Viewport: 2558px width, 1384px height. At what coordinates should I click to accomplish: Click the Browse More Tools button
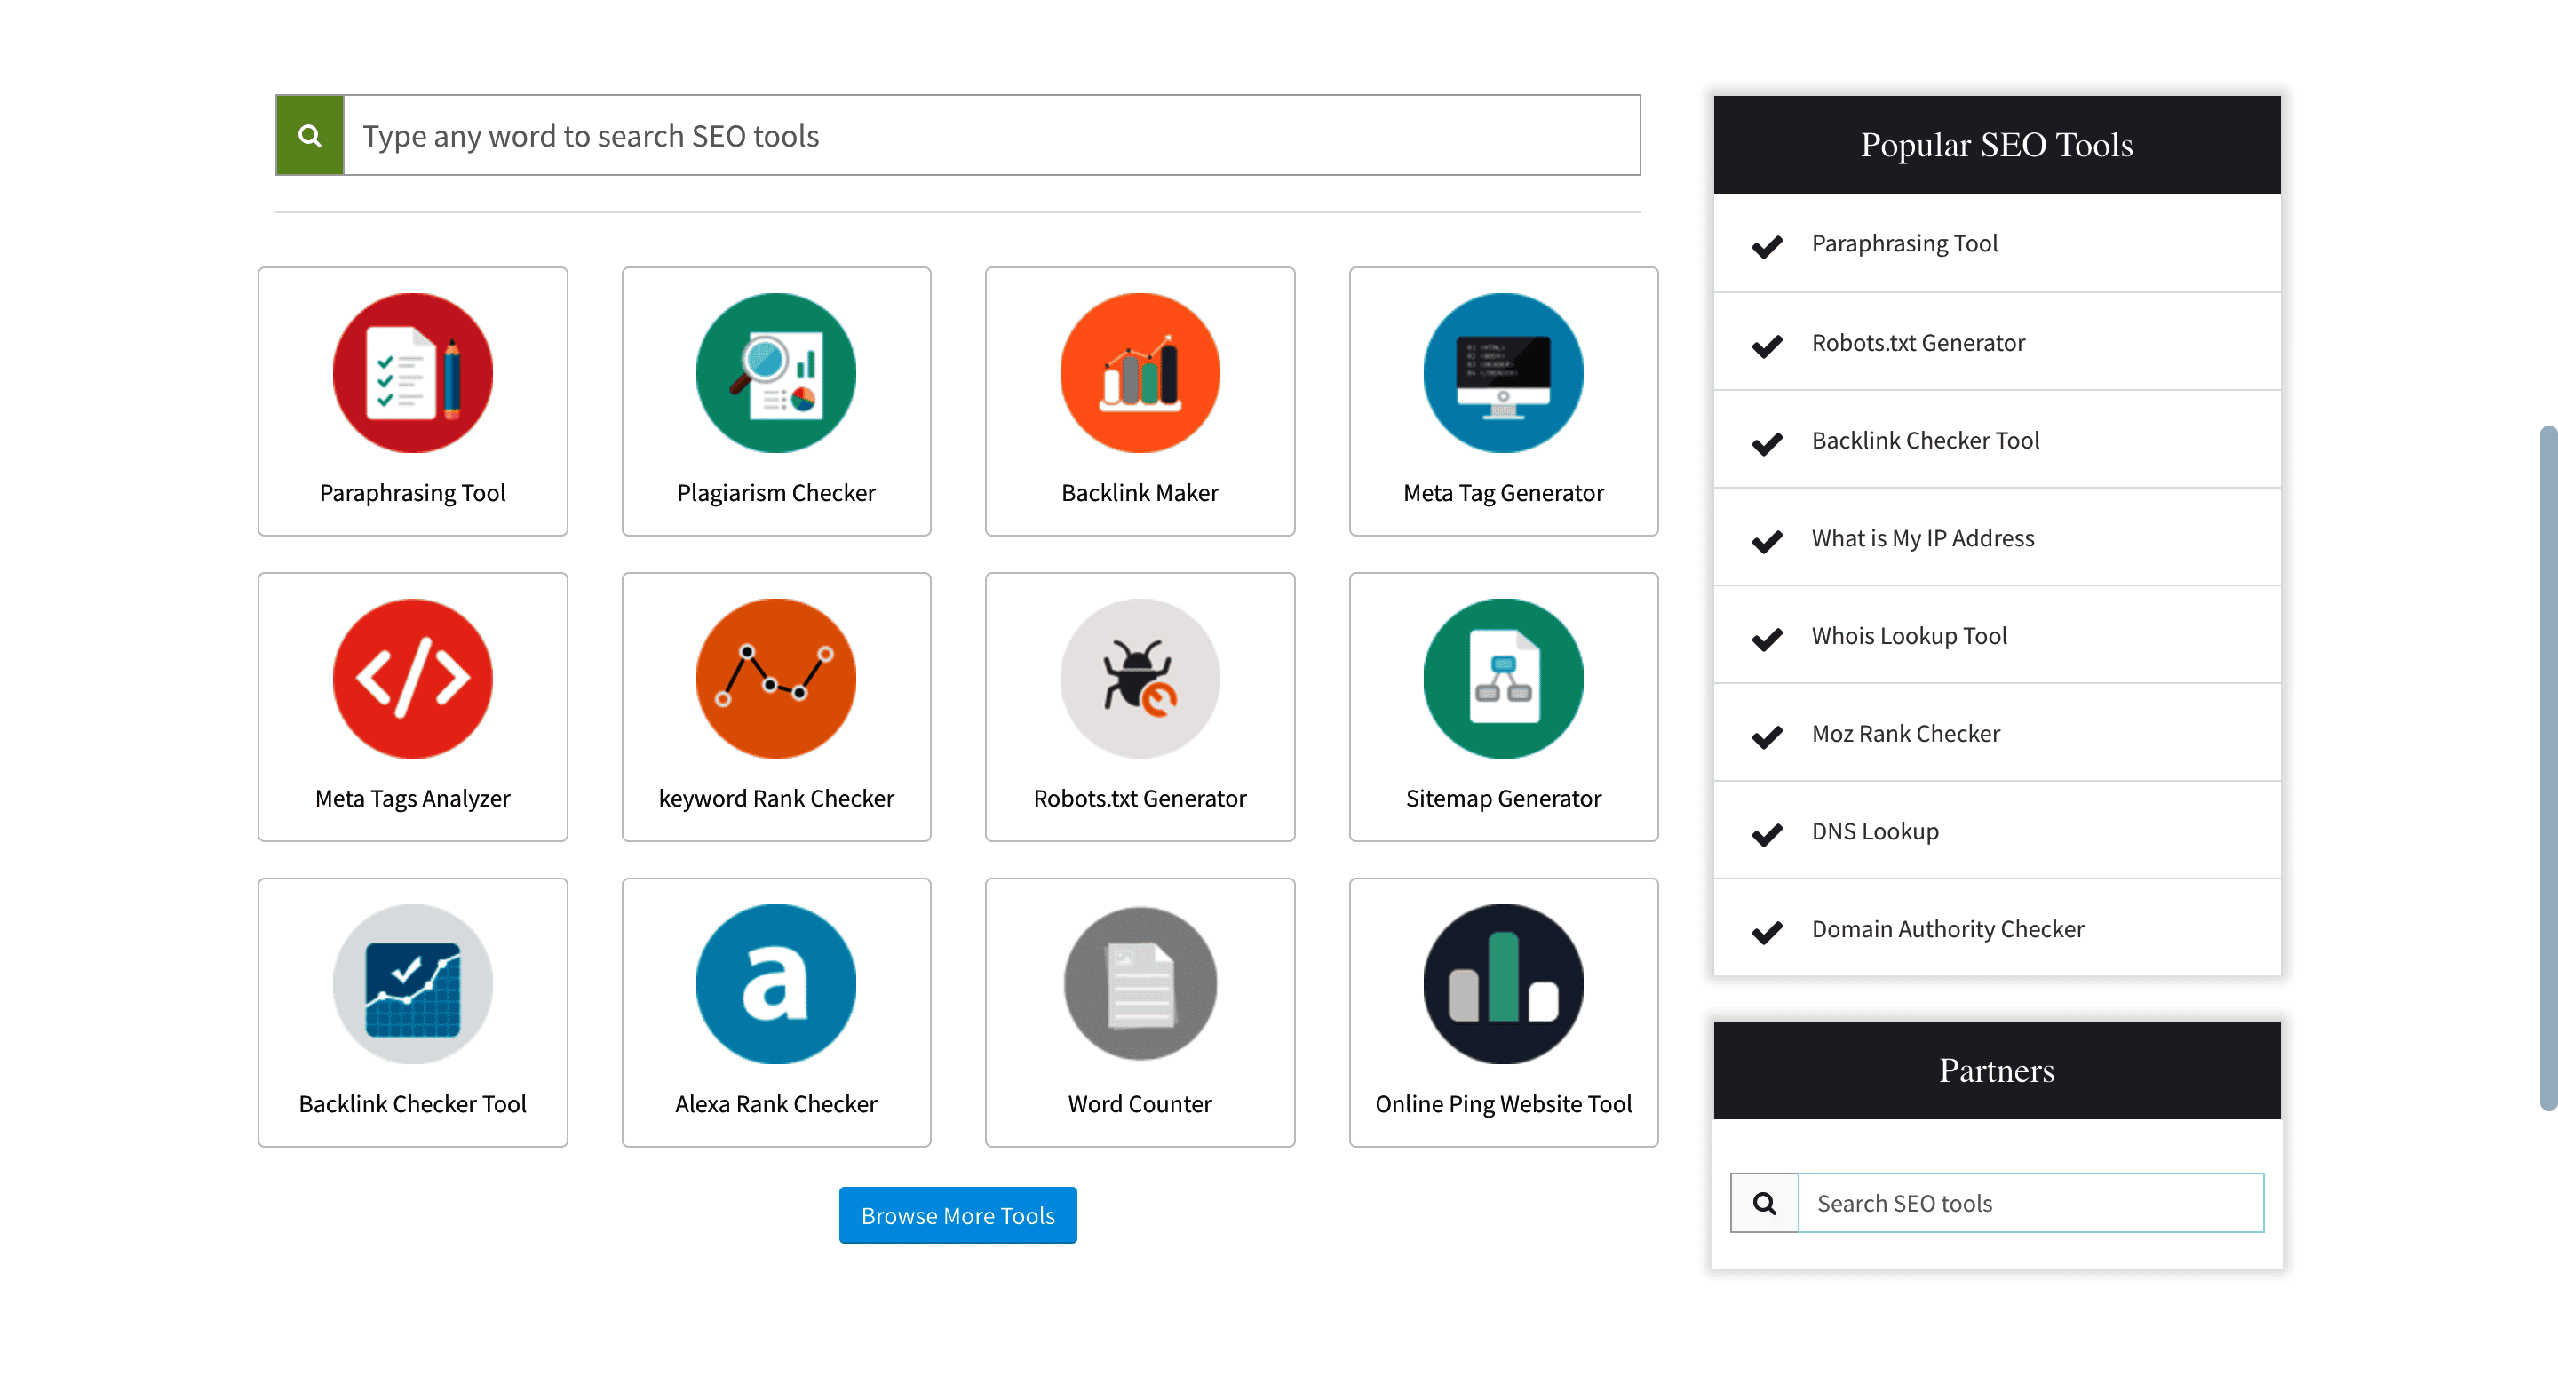coord(957,1214)
